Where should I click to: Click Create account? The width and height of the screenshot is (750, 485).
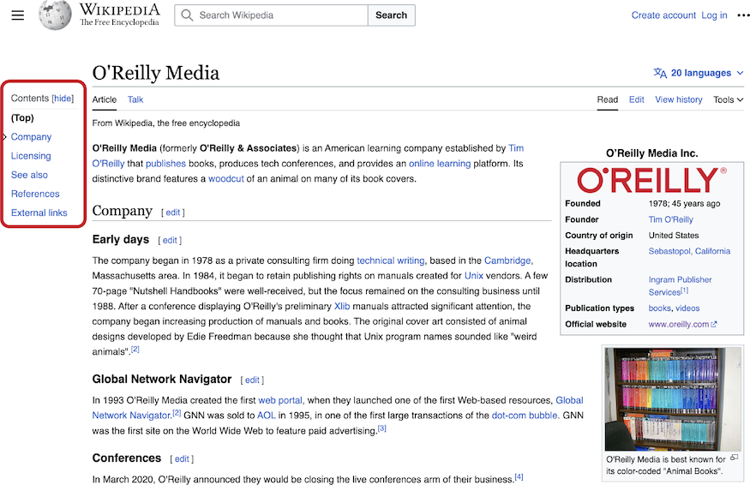663,15
